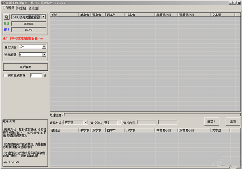The width and height of the screenshot is (242, 169).
Task: Open the first 待添加 tab
Action: coord(21,8)
